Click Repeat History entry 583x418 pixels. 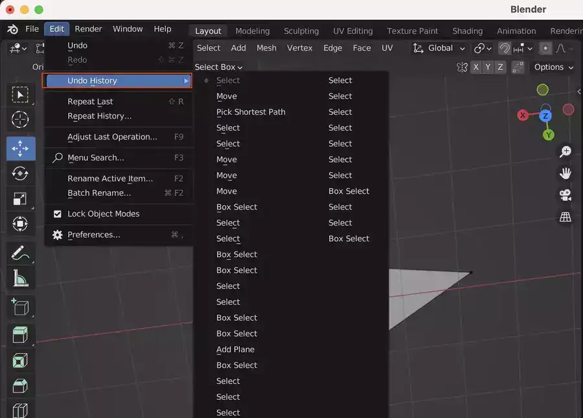(118, 116)
